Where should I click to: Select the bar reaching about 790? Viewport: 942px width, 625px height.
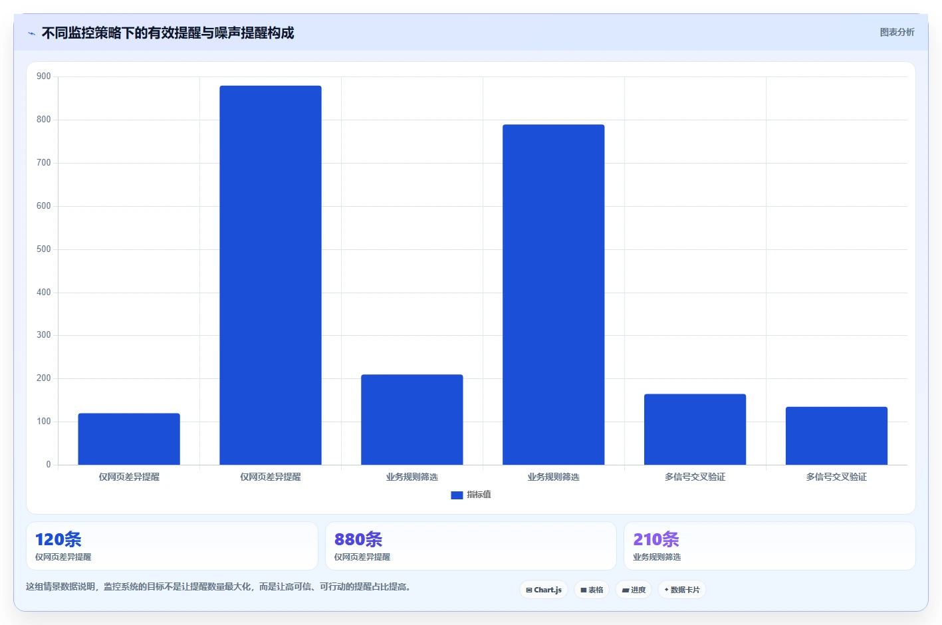(x=554, y=295)
